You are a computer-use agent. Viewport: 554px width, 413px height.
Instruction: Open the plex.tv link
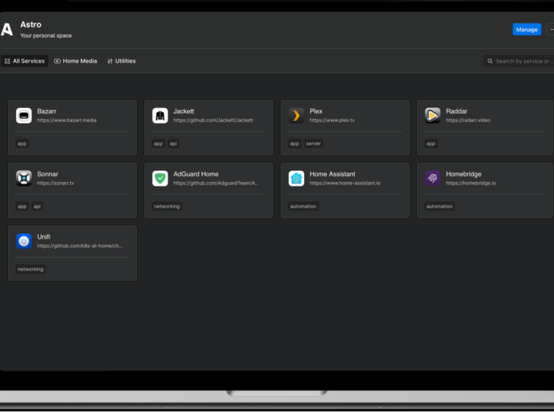332,120
